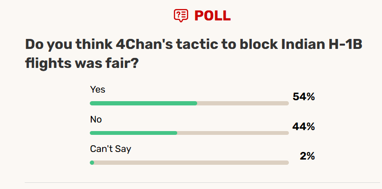
Task: Click the red poll speech-bubble icon
Action: pos(181,16)
